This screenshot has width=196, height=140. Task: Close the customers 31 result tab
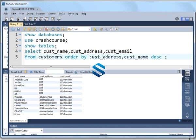click(25, 121)
